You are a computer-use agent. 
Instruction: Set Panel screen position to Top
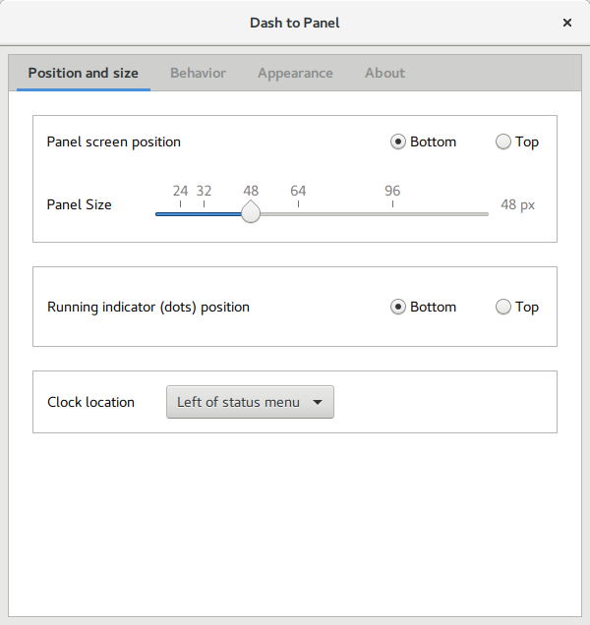504,142
